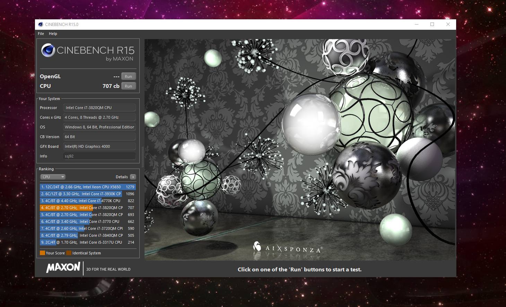Select ranking row 9 Intel Core i5-3317U
Image resolution: width=506 pixels, height=307 pixels.
tap(88, 242)
